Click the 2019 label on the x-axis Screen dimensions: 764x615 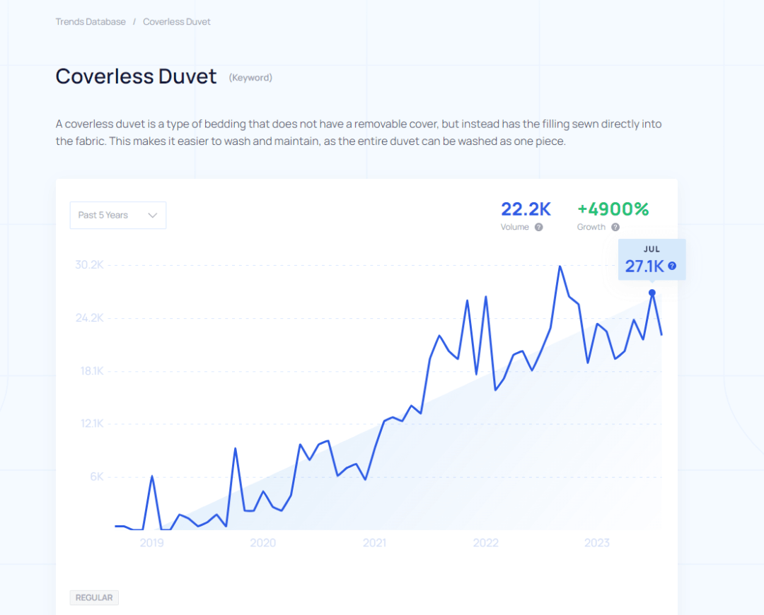(x=151, y=543)
